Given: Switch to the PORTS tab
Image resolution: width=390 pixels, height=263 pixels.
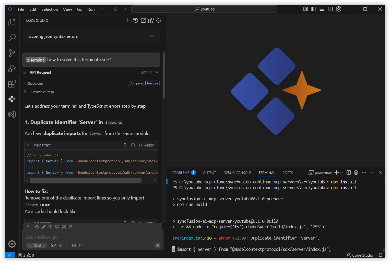Looking at the screenshot, I should point(288,173).
